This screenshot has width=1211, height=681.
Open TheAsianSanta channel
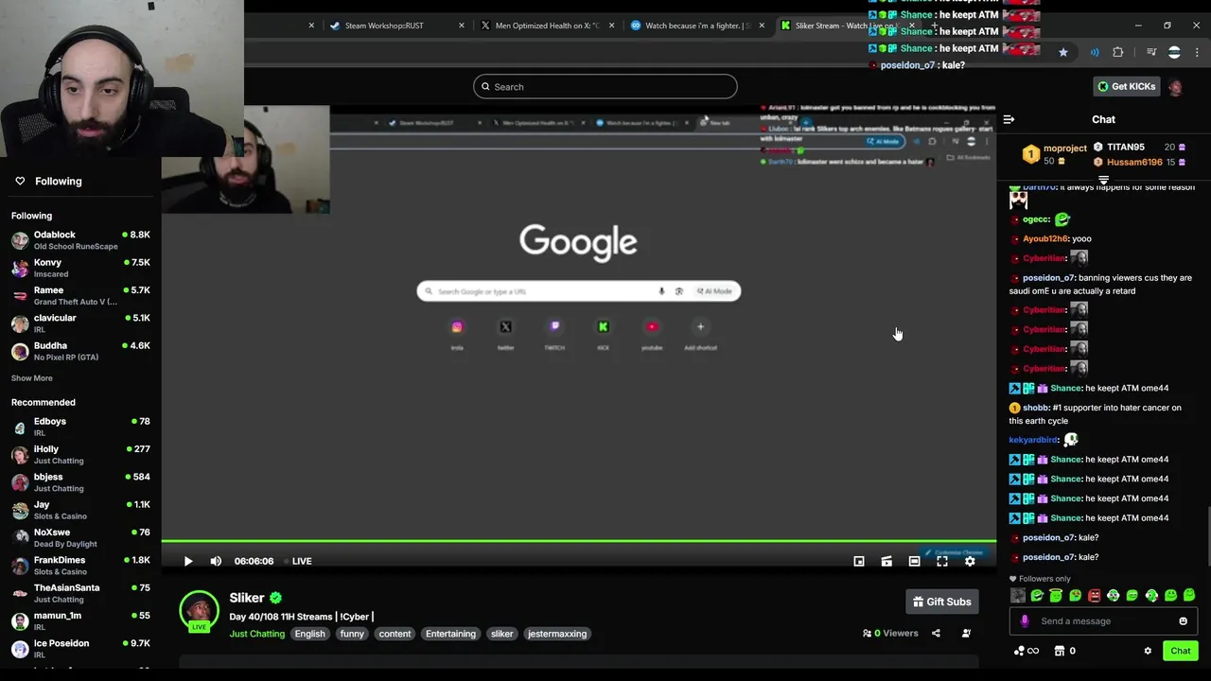(80, 593)
